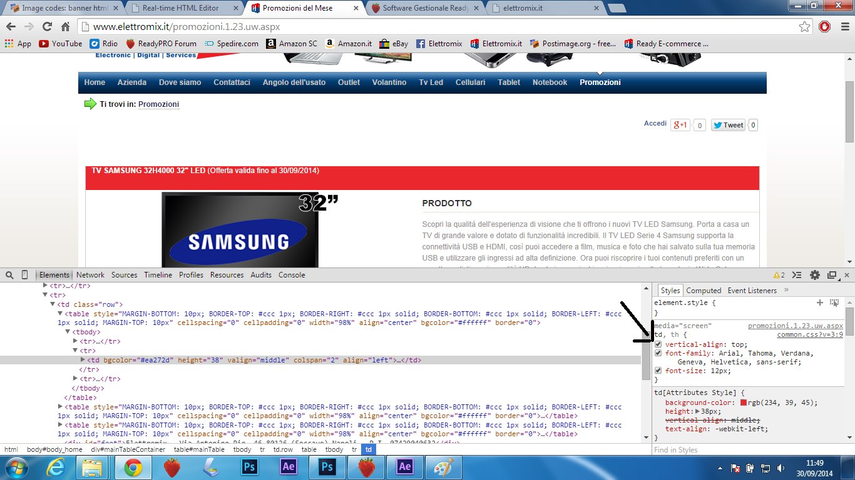This screenshot has height=480, width=855.
Task: Click the Chrome forward arrow button
Action: tap(29, 27)
